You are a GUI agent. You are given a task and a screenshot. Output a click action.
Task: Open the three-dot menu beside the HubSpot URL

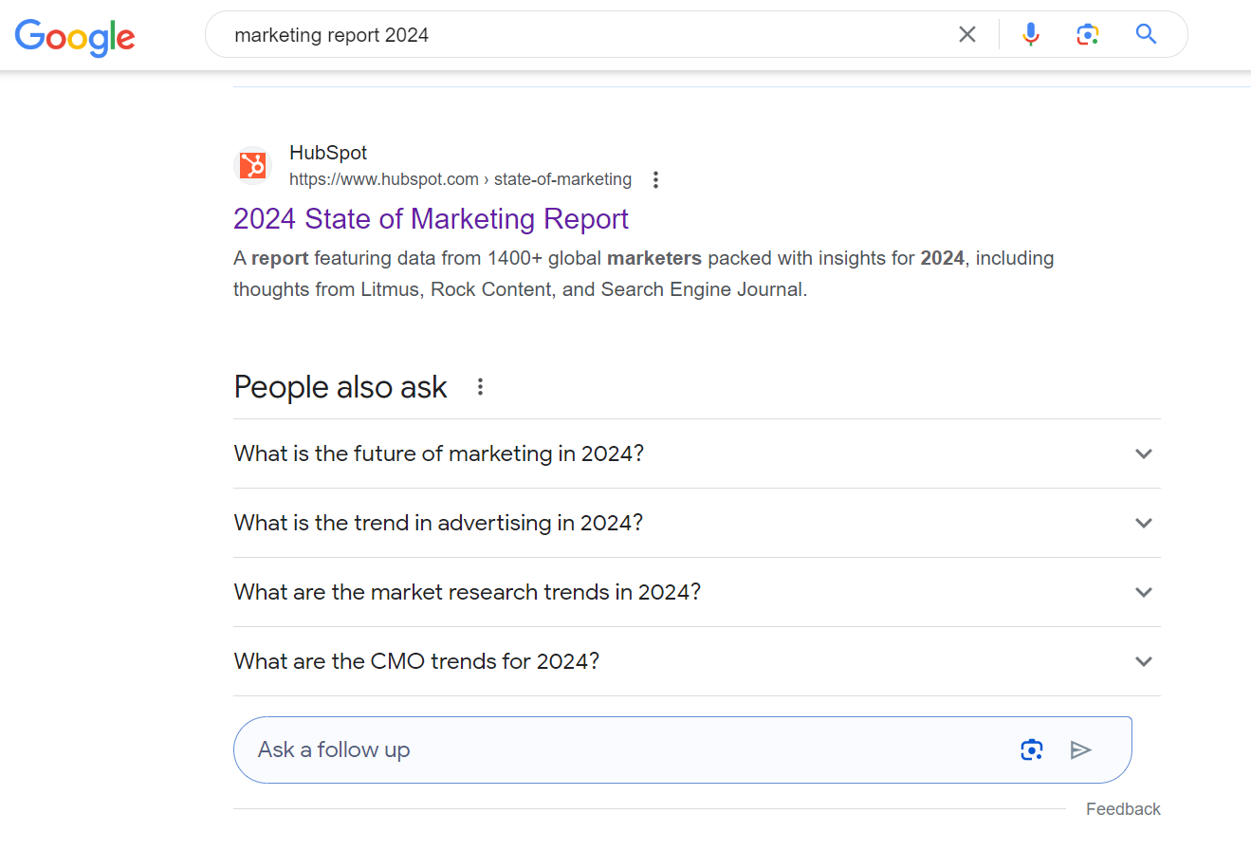(655, 179)
